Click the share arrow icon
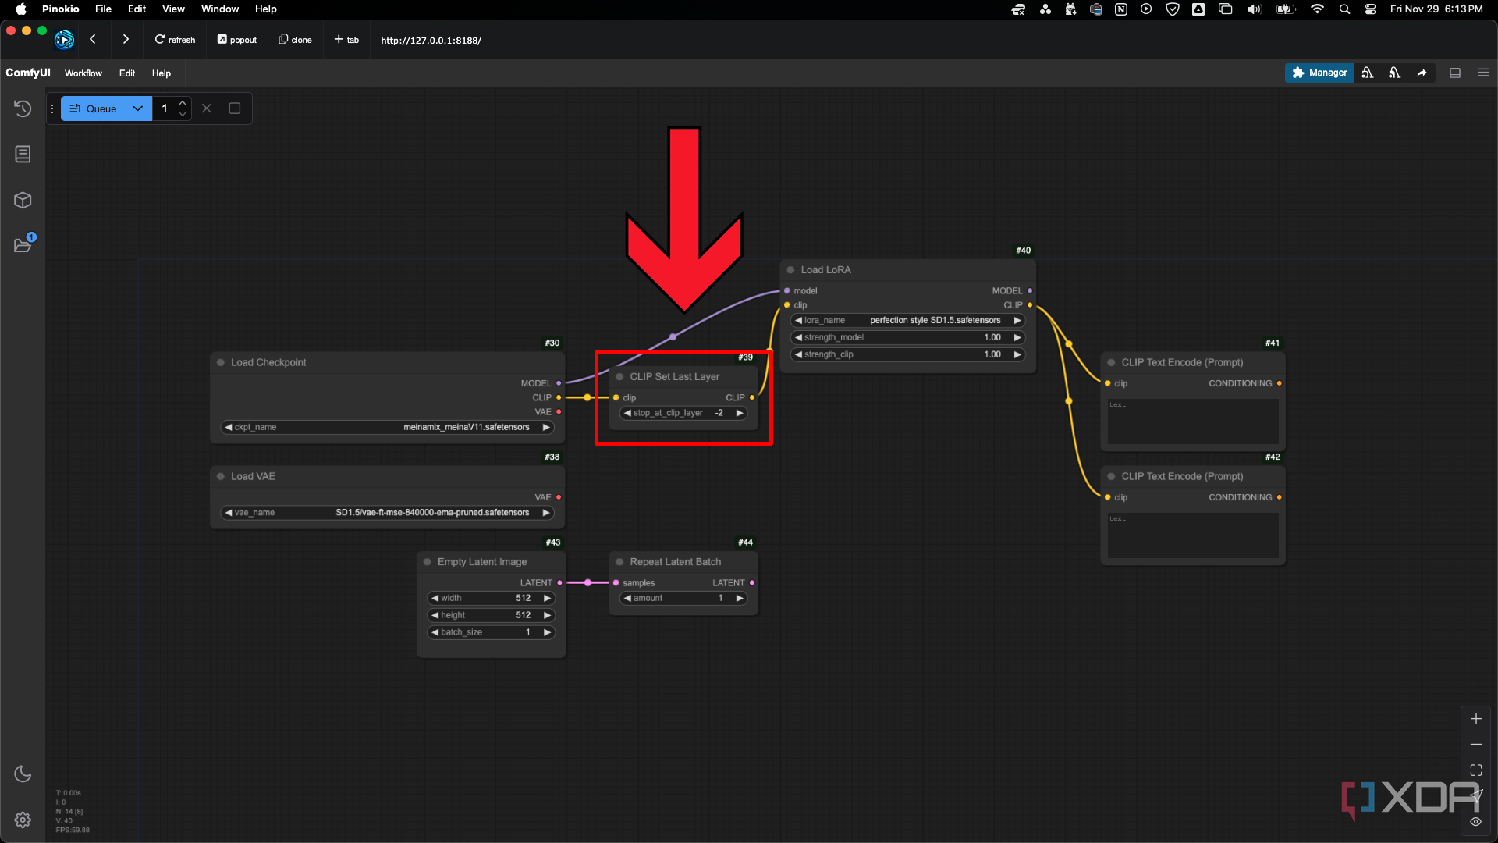The width and height of the screenshot is (1498, 843). 1422,73
